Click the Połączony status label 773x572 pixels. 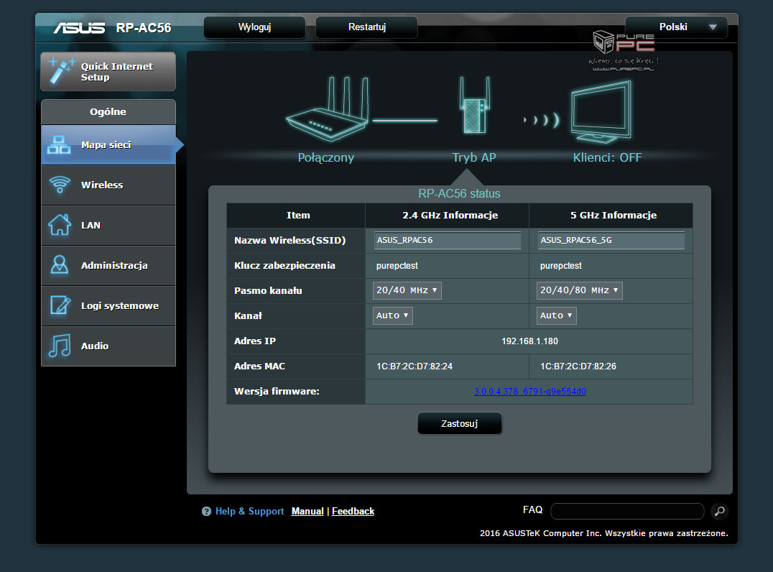click(x=326, y=158)
